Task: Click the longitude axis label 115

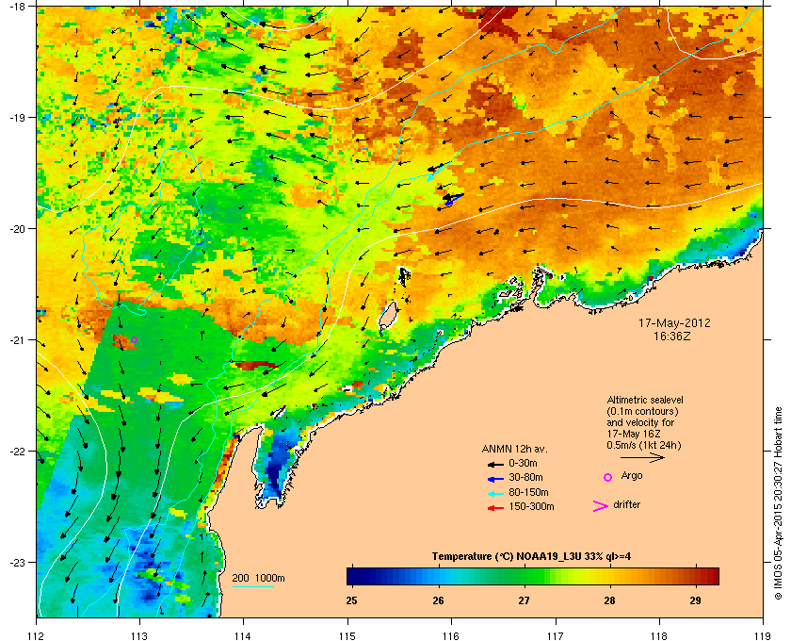Action: [347, 635]
